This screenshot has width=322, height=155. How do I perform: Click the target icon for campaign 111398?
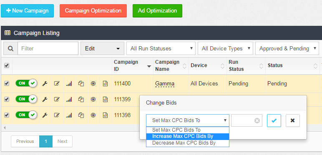pyautogui.click(x=93, y=115)
